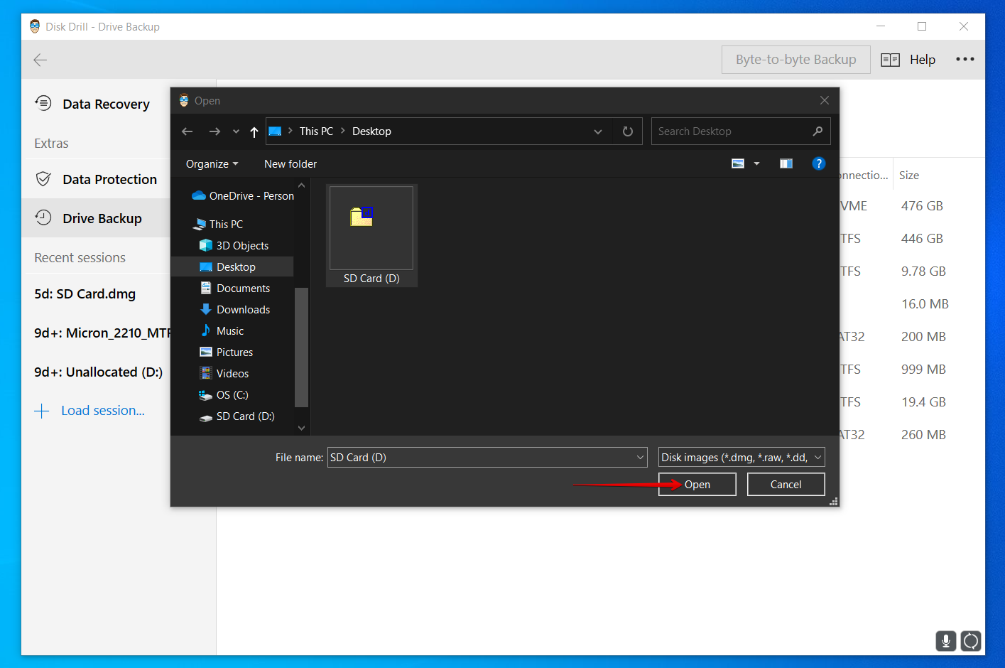Select OneDrive - Personal in the tree
Screen dimensions: 1005x668
coord(242,196)
